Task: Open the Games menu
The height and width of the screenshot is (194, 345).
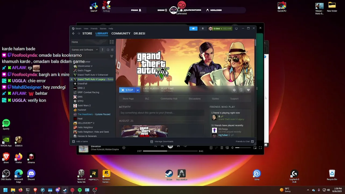Action: (x=103, y=29)
